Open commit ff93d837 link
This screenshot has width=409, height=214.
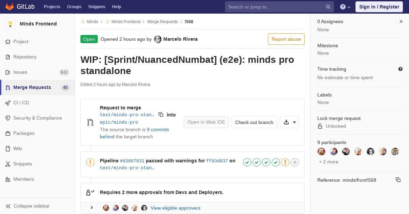click(217, 161)
